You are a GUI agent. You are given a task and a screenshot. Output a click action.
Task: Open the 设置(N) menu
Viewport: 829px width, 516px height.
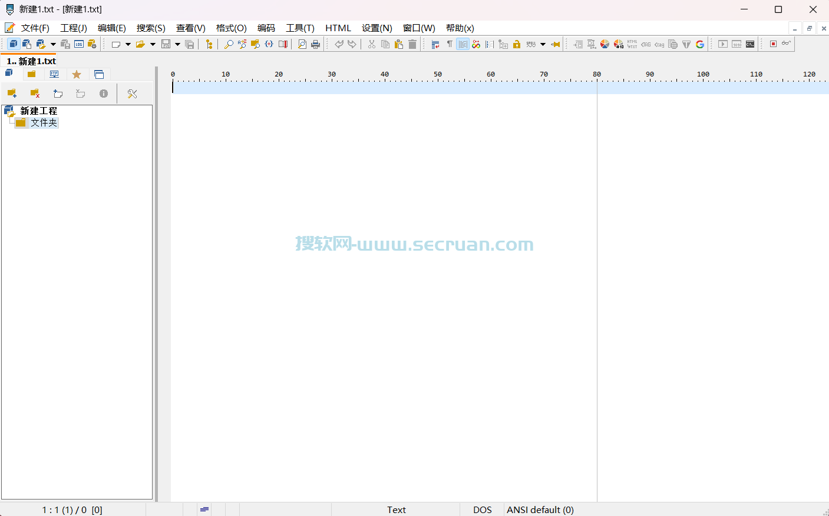377,28
